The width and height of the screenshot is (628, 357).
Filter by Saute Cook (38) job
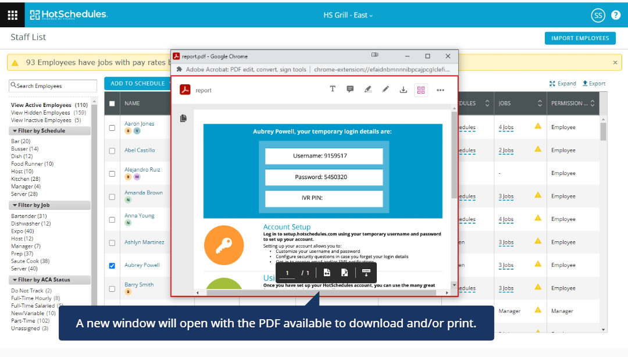pos(30,261)
